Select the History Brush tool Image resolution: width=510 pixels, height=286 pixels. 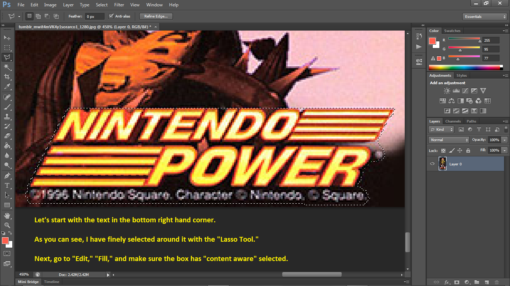pos(7,126)
